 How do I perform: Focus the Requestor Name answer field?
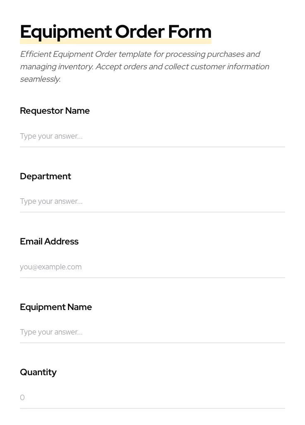coord(152,136)
